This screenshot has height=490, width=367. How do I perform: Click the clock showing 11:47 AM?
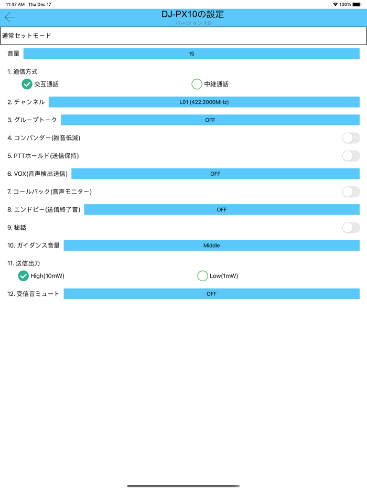tap(14, 4)
